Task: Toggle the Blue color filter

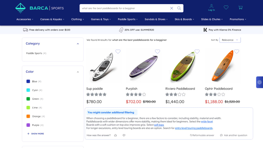Action: click(x=28, y=81)
